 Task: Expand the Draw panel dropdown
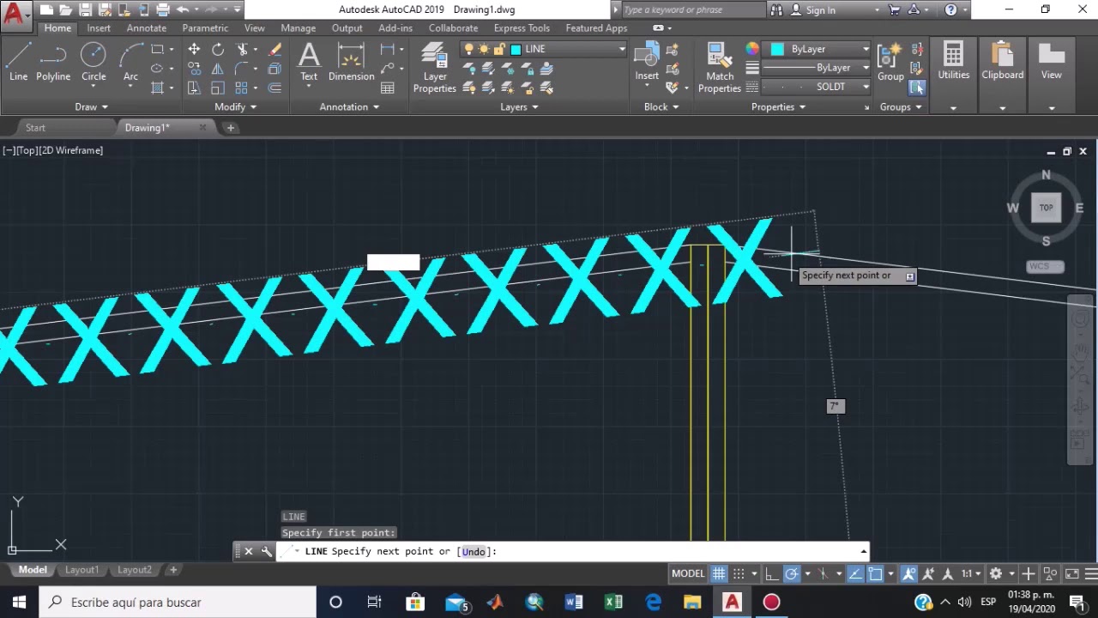[x=91, y=106]
